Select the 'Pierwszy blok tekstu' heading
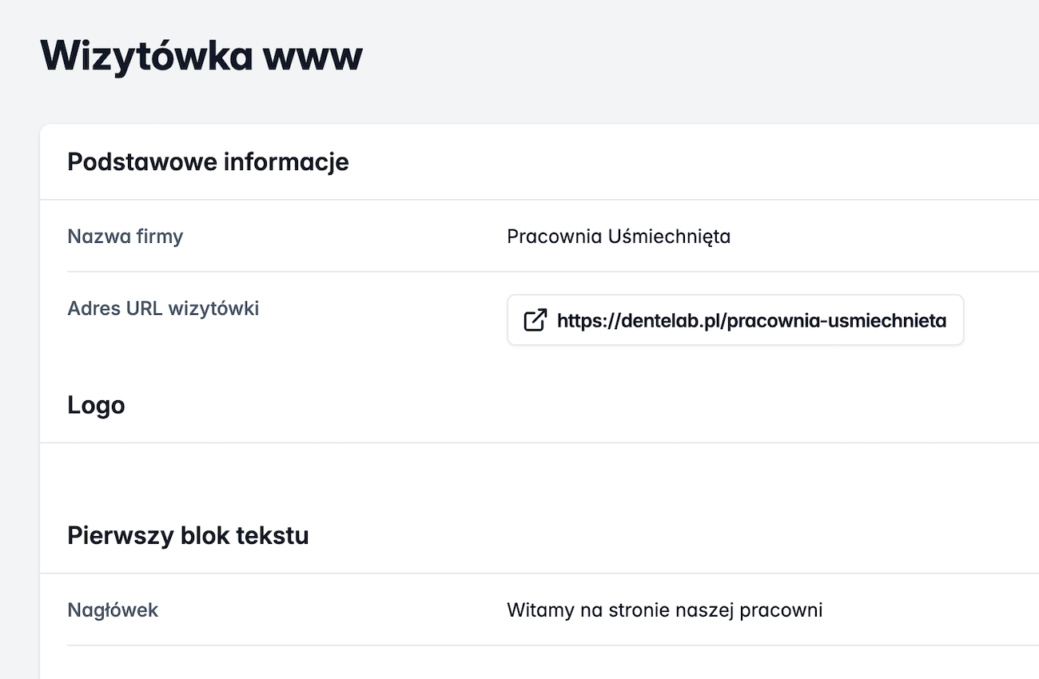The width and height of the screenshot is (1039, 679). 188,535
